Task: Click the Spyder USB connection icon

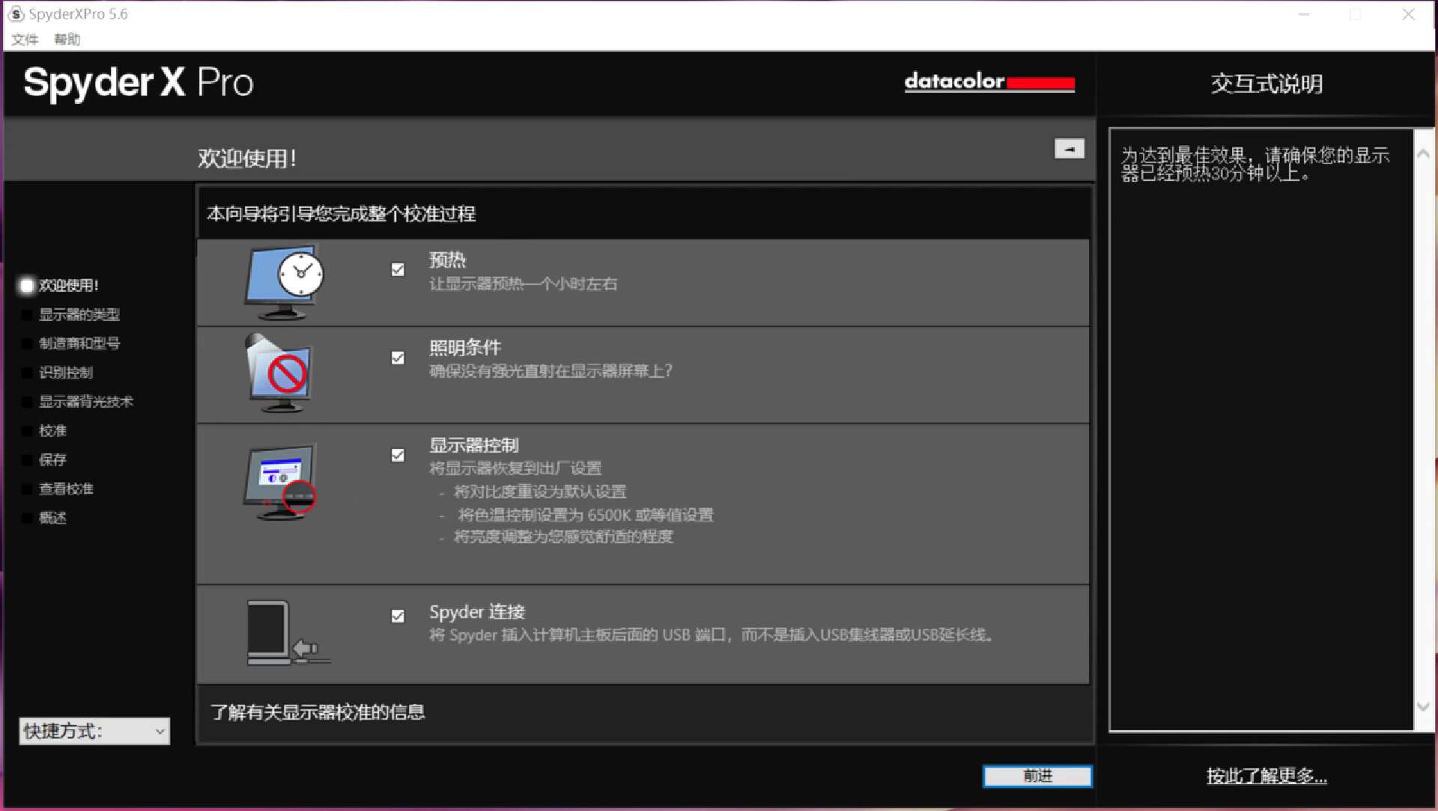Action: pyautogui.click(x=286, y=633)
